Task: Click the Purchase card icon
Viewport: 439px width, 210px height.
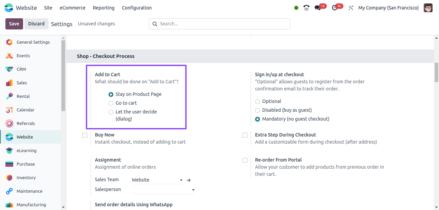Action: click(9, 164)
